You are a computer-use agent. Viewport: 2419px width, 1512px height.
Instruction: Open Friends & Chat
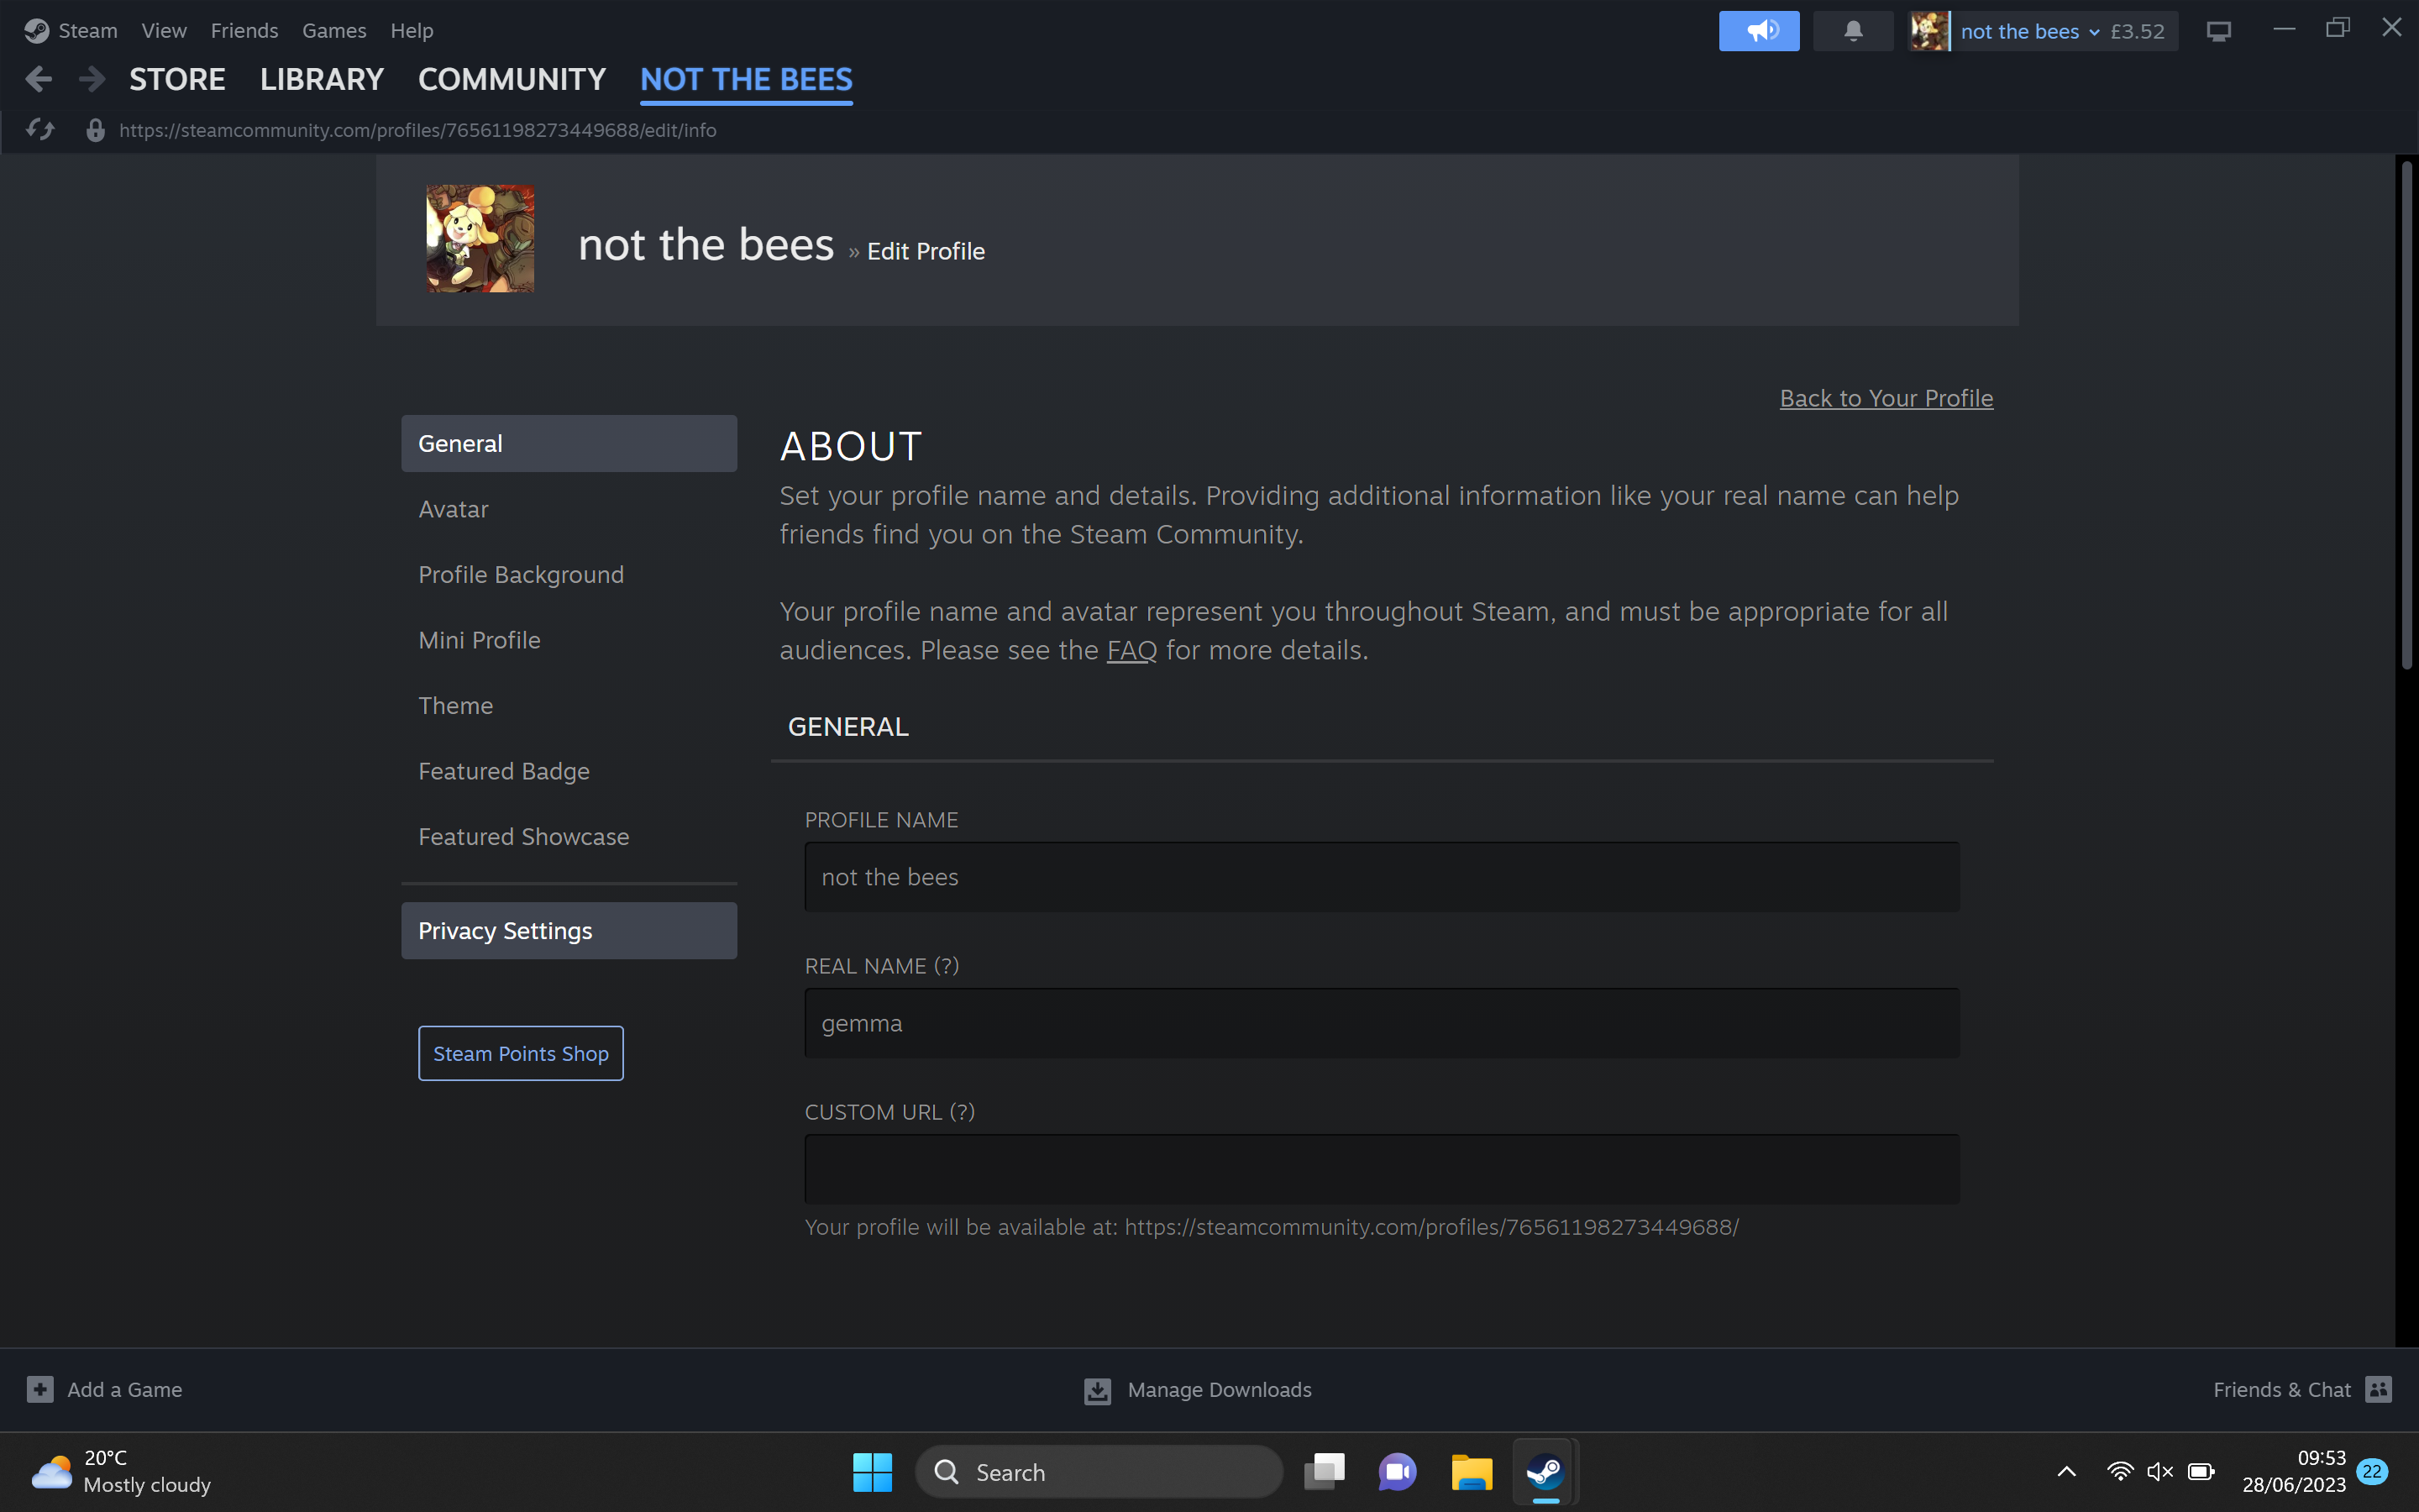point(2282,1389)
